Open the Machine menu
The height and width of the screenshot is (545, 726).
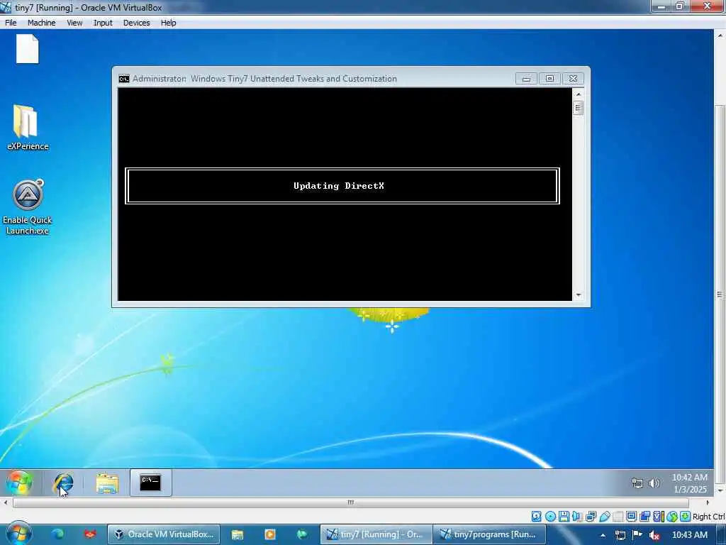tap(41, 23)
